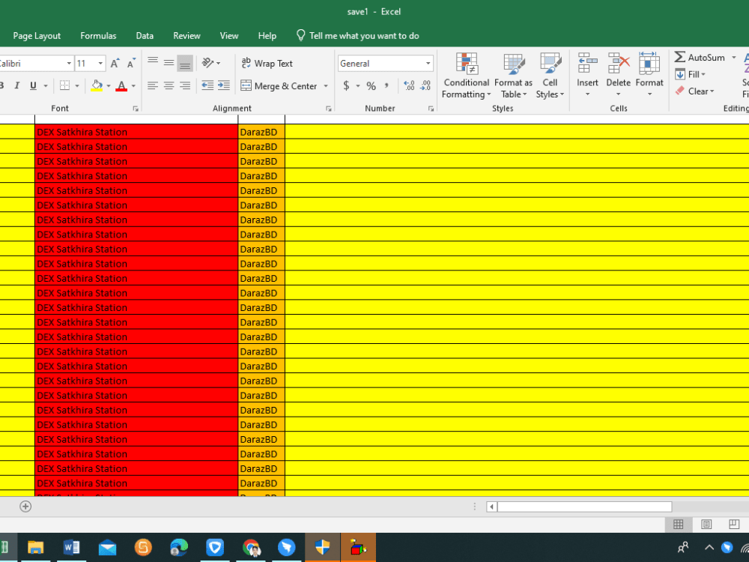Open the Help tab
Screen dimensions: 749x562
point(267,36)
